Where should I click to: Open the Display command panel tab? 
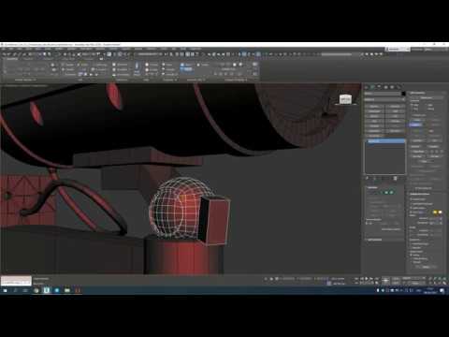point(392,87)
